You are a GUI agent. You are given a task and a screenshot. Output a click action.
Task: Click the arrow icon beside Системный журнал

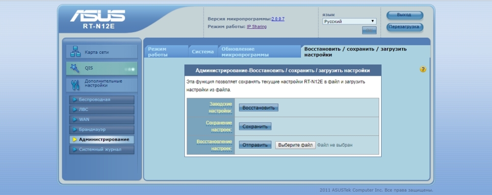click(x=75, y=150)
